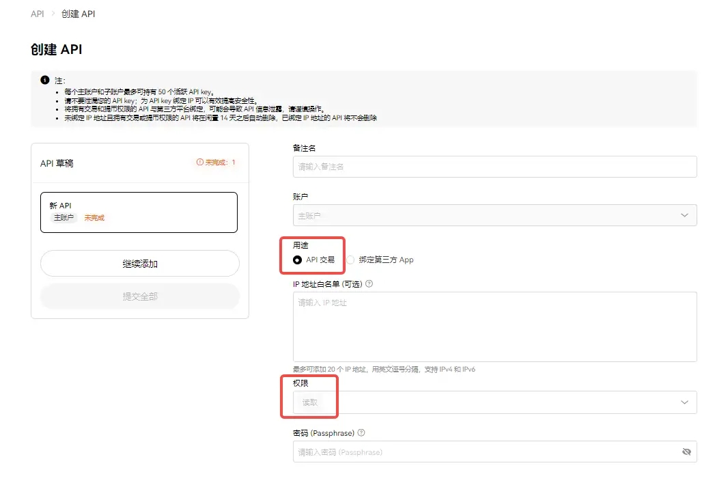
Task: Choose the 绑定第三方 App radio option
Action: coord(351,260)
